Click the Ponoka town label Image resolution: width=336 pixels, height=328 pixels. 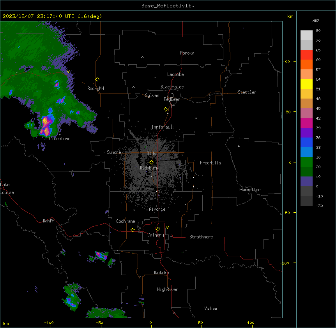187,53
